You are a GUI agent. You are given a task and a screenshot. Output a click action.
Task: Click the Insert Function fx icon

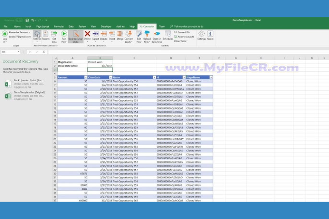click(x=44, y=52)
